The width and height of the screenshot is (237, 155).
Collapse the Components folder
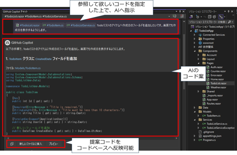[x=194, y=51]
